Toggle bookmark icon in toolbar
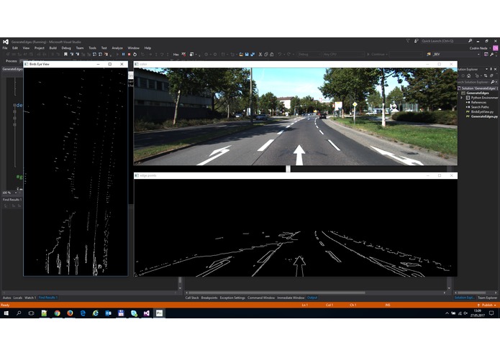500x355 pixels. [x=65, y=55]
